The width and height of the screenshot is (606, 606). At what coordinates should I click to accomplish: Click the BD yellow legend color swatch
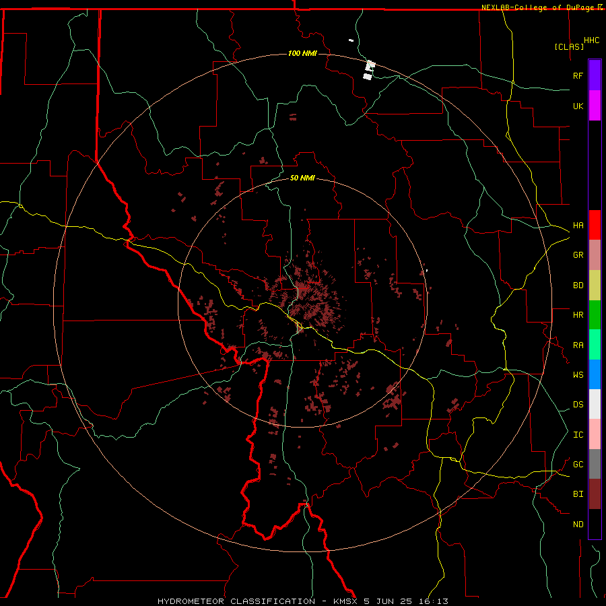pyautogui.click(x=595, y=285)
